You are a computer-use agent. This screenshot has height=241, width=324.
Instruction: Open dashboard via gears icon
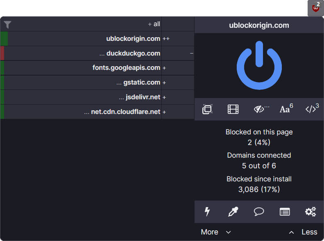point(310,212)
